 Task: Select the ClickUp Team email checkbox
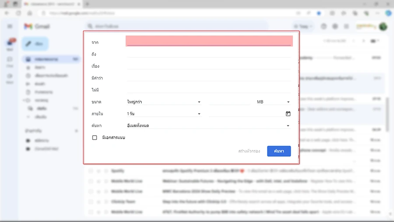click(x=90, y=202)
